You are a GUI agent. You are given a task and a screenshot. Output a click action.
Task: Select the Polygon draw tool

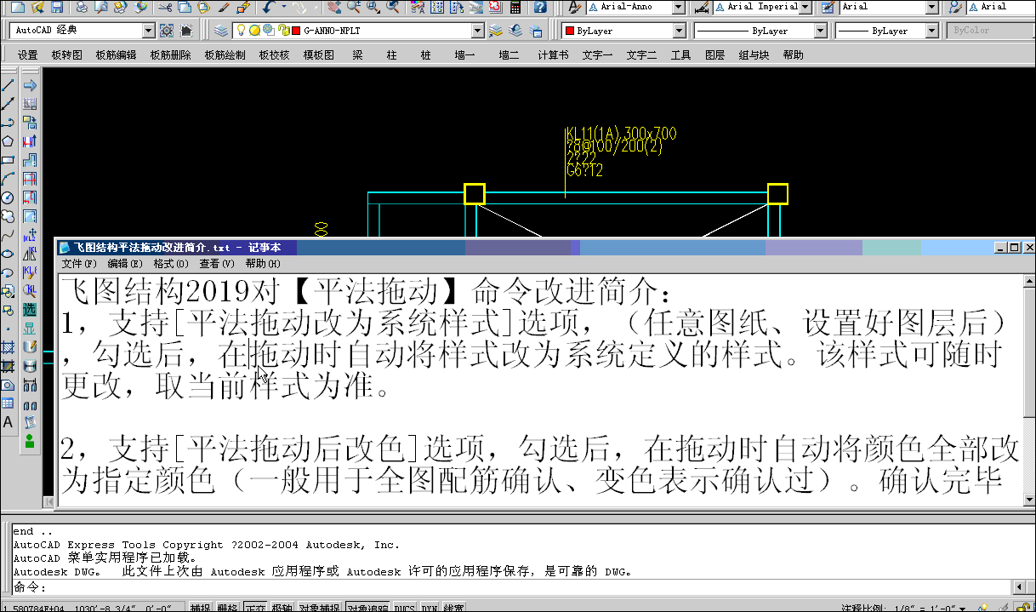click(x=9, y=141)
